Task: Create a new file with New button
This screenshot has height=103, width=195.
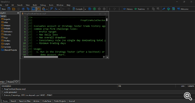Action: pos(3,9)
